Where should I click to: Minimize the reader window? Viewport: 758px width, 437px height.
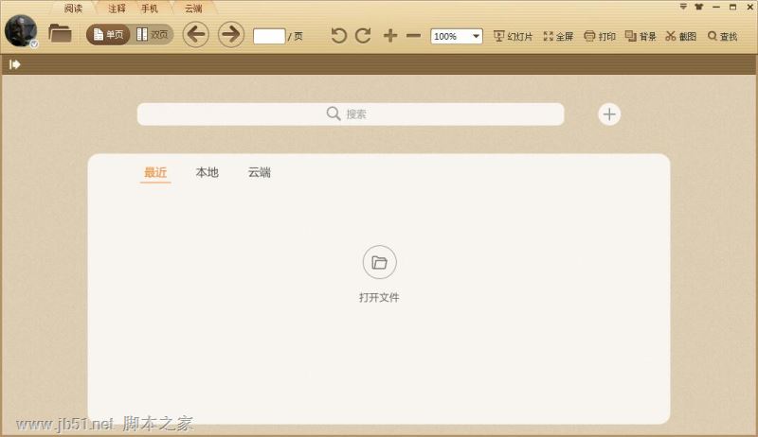[716, 7]
